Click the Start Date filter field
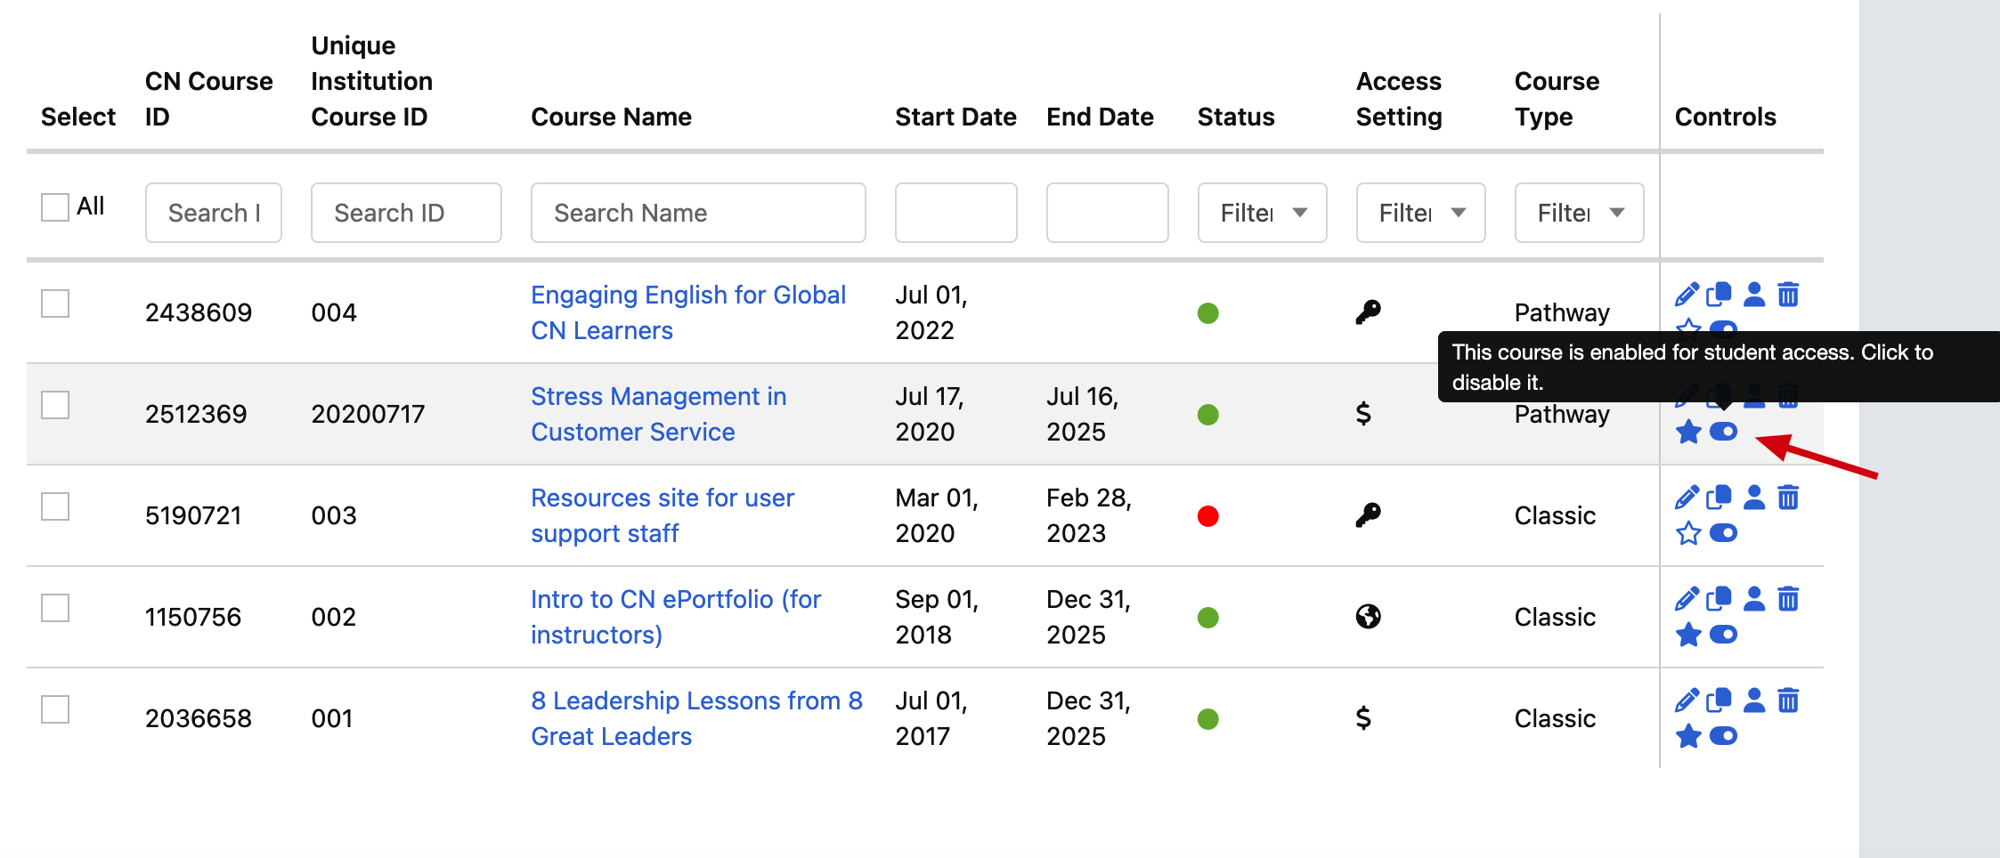The width and height of the screenshot is (2000, 858). click(x=955, y=213)
